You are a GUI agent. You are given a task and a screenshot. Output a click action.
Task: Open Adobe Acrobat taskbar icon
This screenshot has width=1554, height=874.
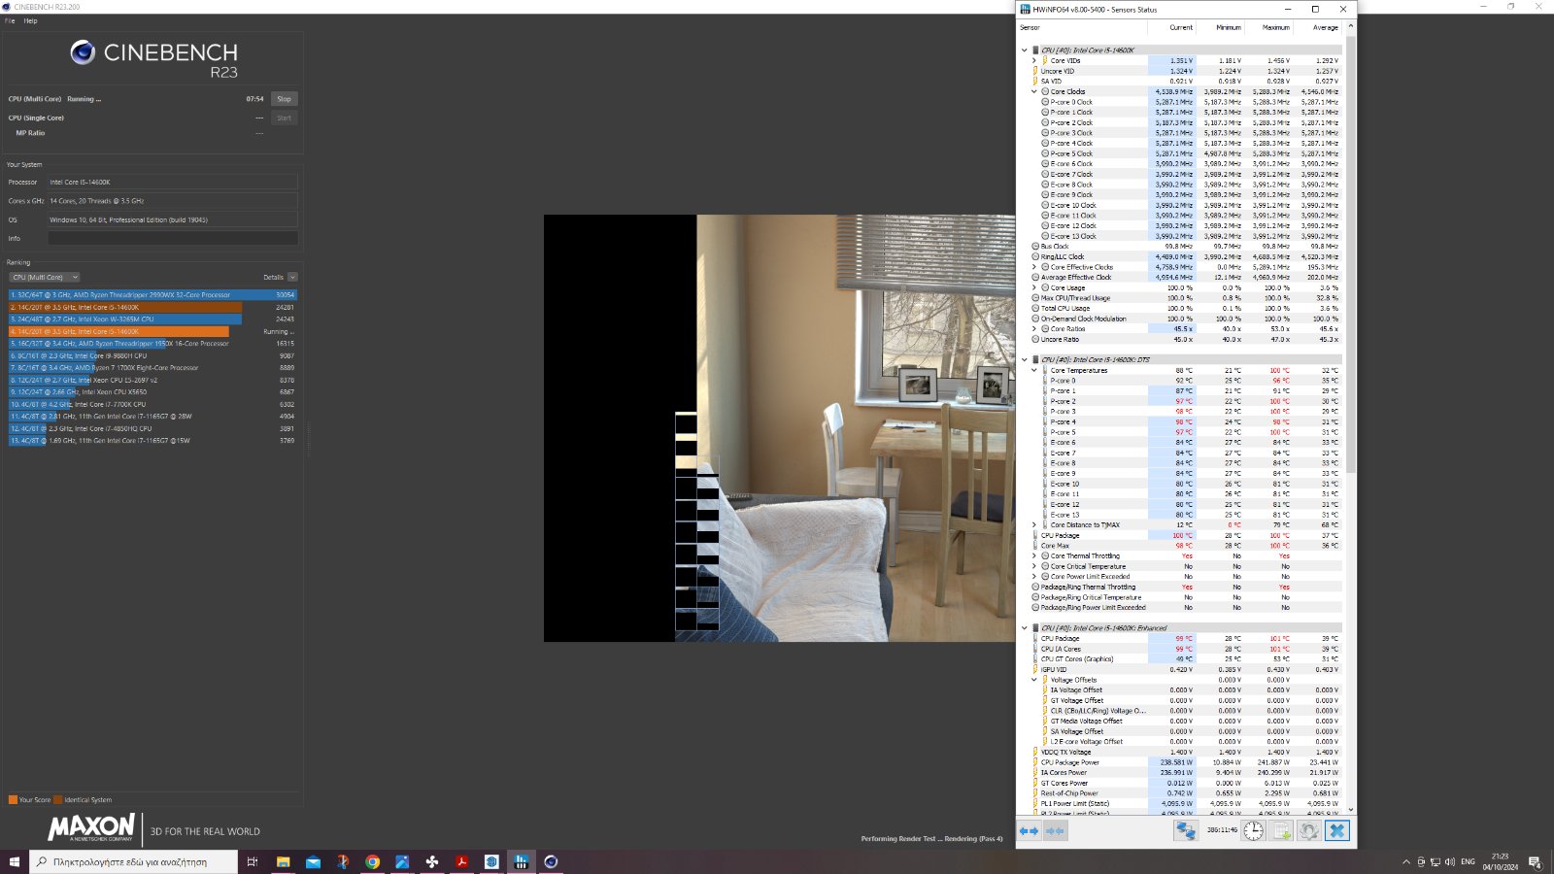pyautogui.click(x=461, y=861)
